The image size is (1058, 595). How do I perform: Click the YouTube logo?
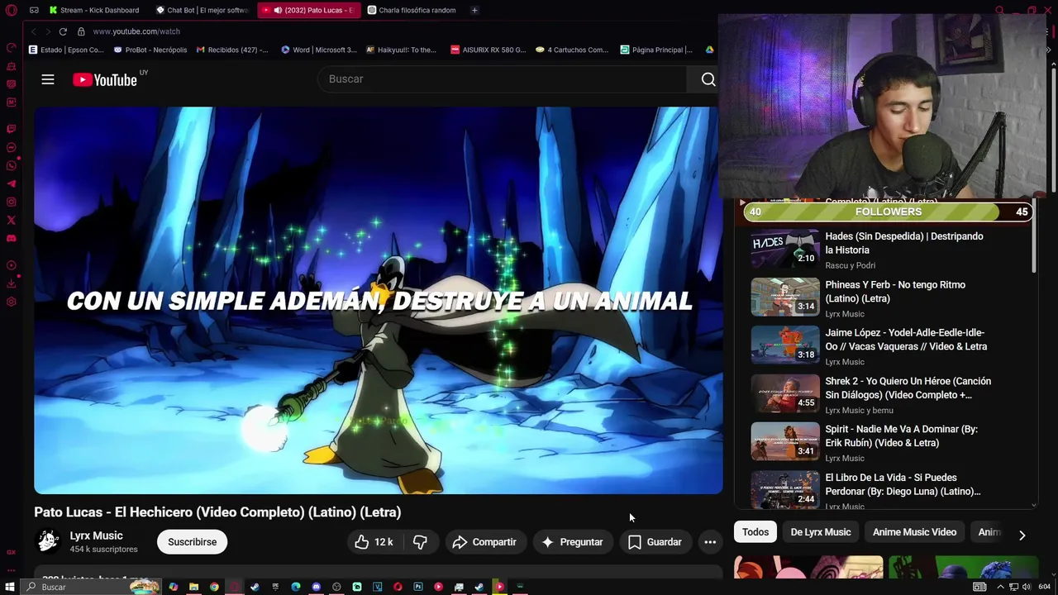point(105,79)
